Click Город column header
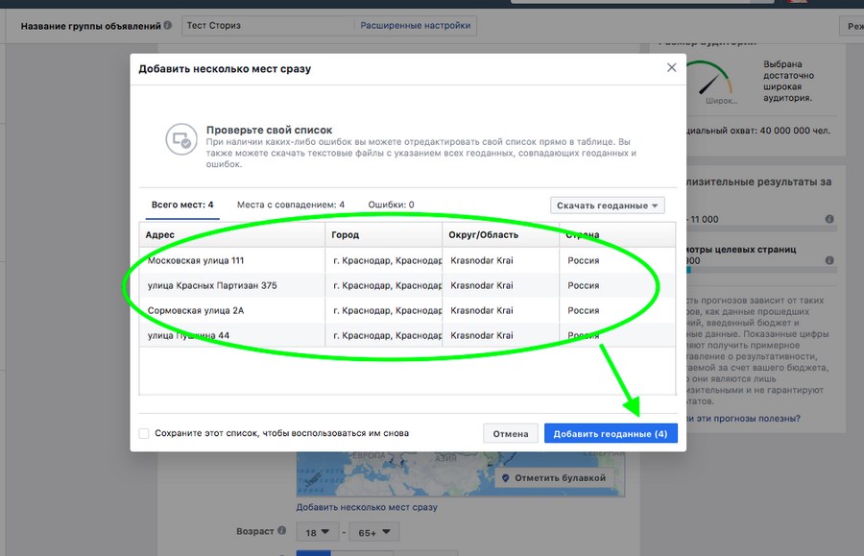Image resolution: width=864 pixels, height=556 pixels. click(x=383, y=234)
